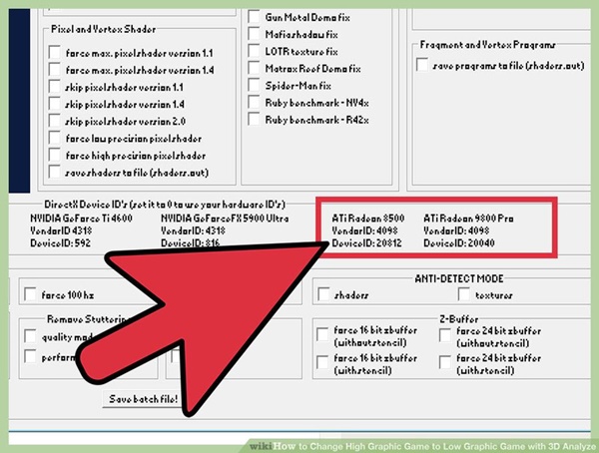Tick force 24 bit zbuffer (without stencil)
This screenshot has height=453, width=599.
click(445, 335)
